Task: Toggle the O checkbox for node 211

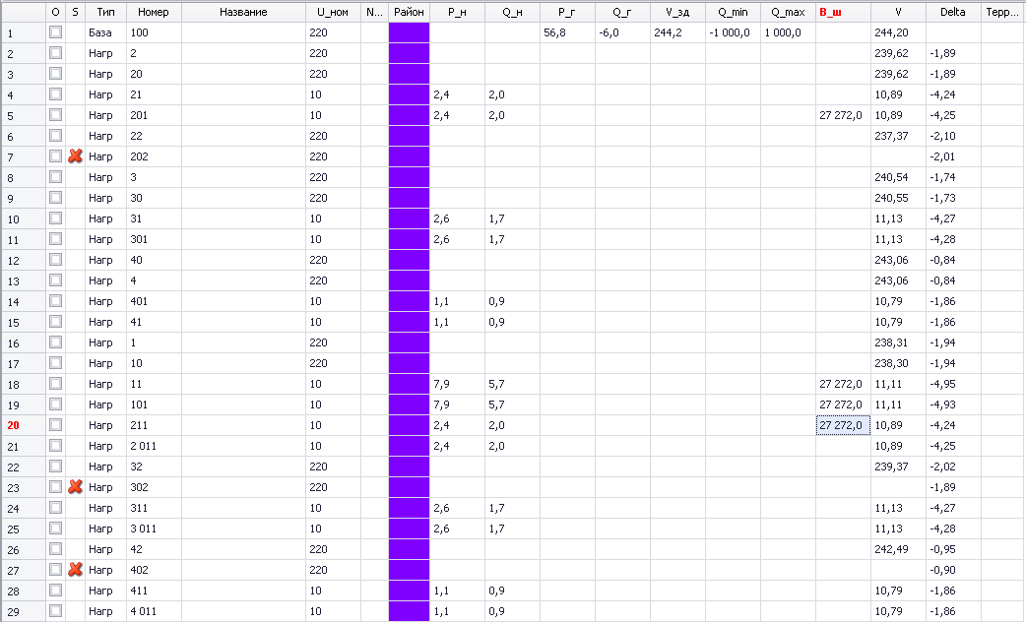Action: [55, 425]
